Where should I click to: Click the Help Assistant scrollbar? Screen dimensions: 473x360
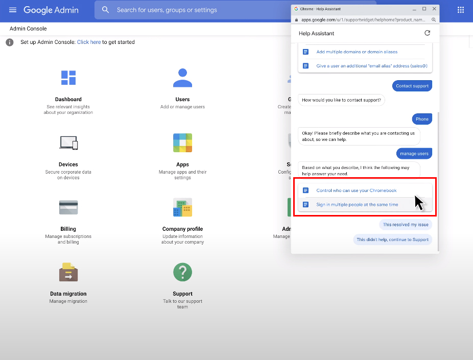437,179
